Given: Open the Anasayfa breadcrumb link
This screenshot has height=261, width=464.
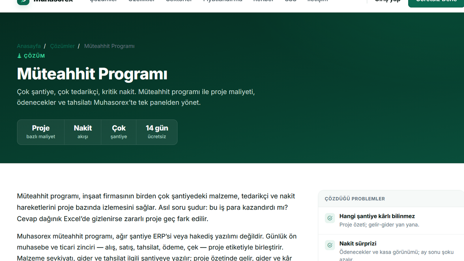Looking at the screenshot, I should (x=29, y=46).
